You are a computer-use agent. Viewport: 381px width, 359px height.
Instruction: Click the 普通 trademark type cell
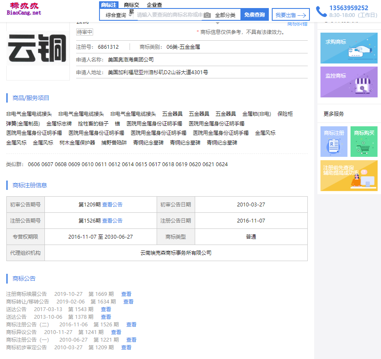click(251, 237)
